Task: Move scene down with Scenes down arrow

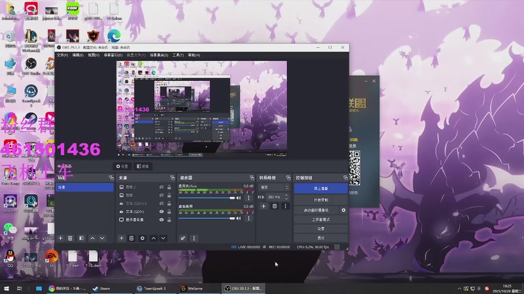Action: tap(102, 238)
